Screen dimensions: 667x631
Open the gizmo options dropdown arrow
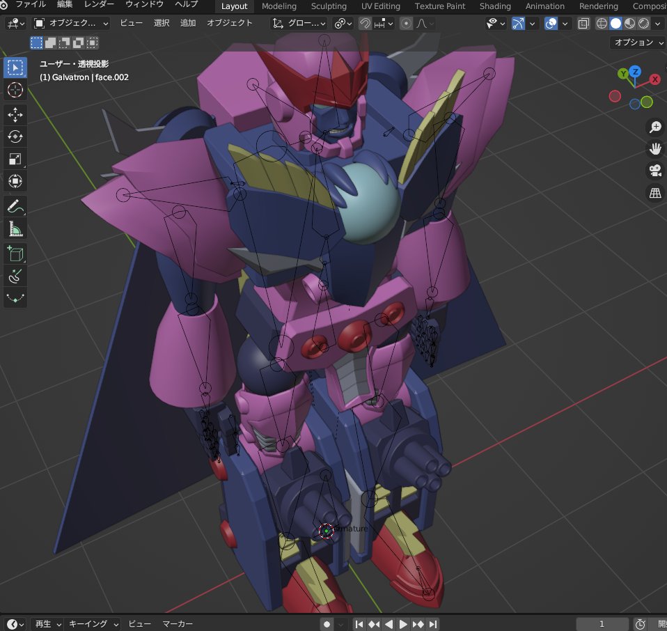532,24
